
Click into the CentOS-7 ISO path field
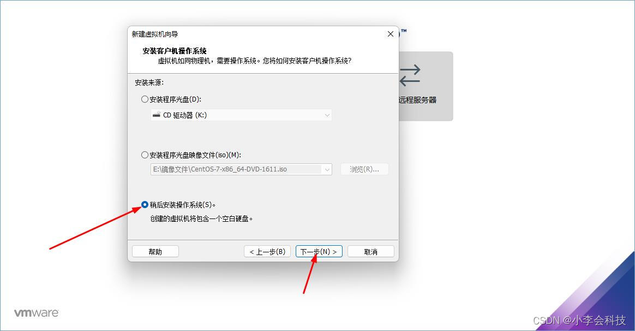237,169
